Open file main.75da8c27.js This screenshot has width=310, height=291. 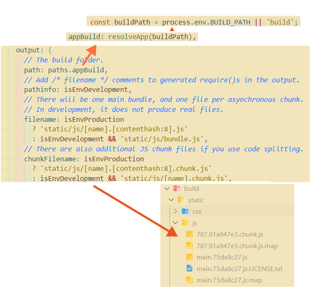(222, 257)
